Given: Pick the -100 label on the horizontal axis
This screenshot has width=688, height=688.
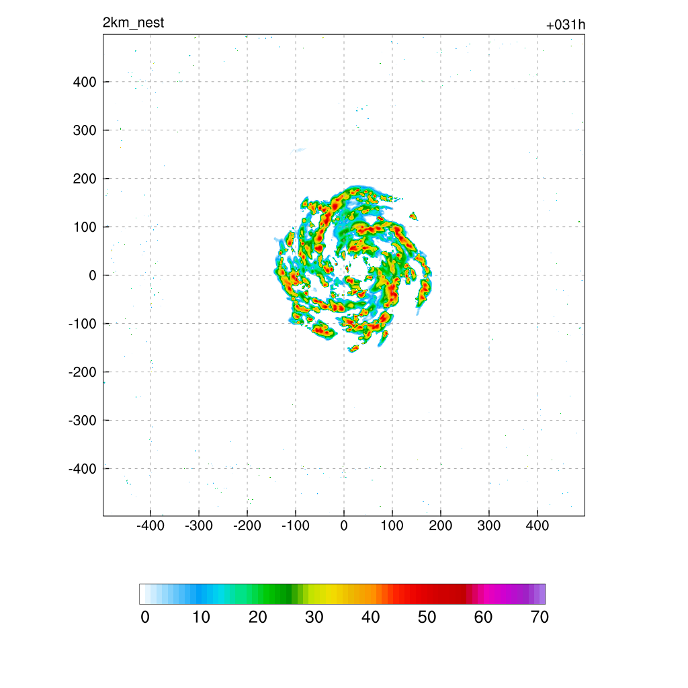Looking at the screenshot, I should click(296, 525).
